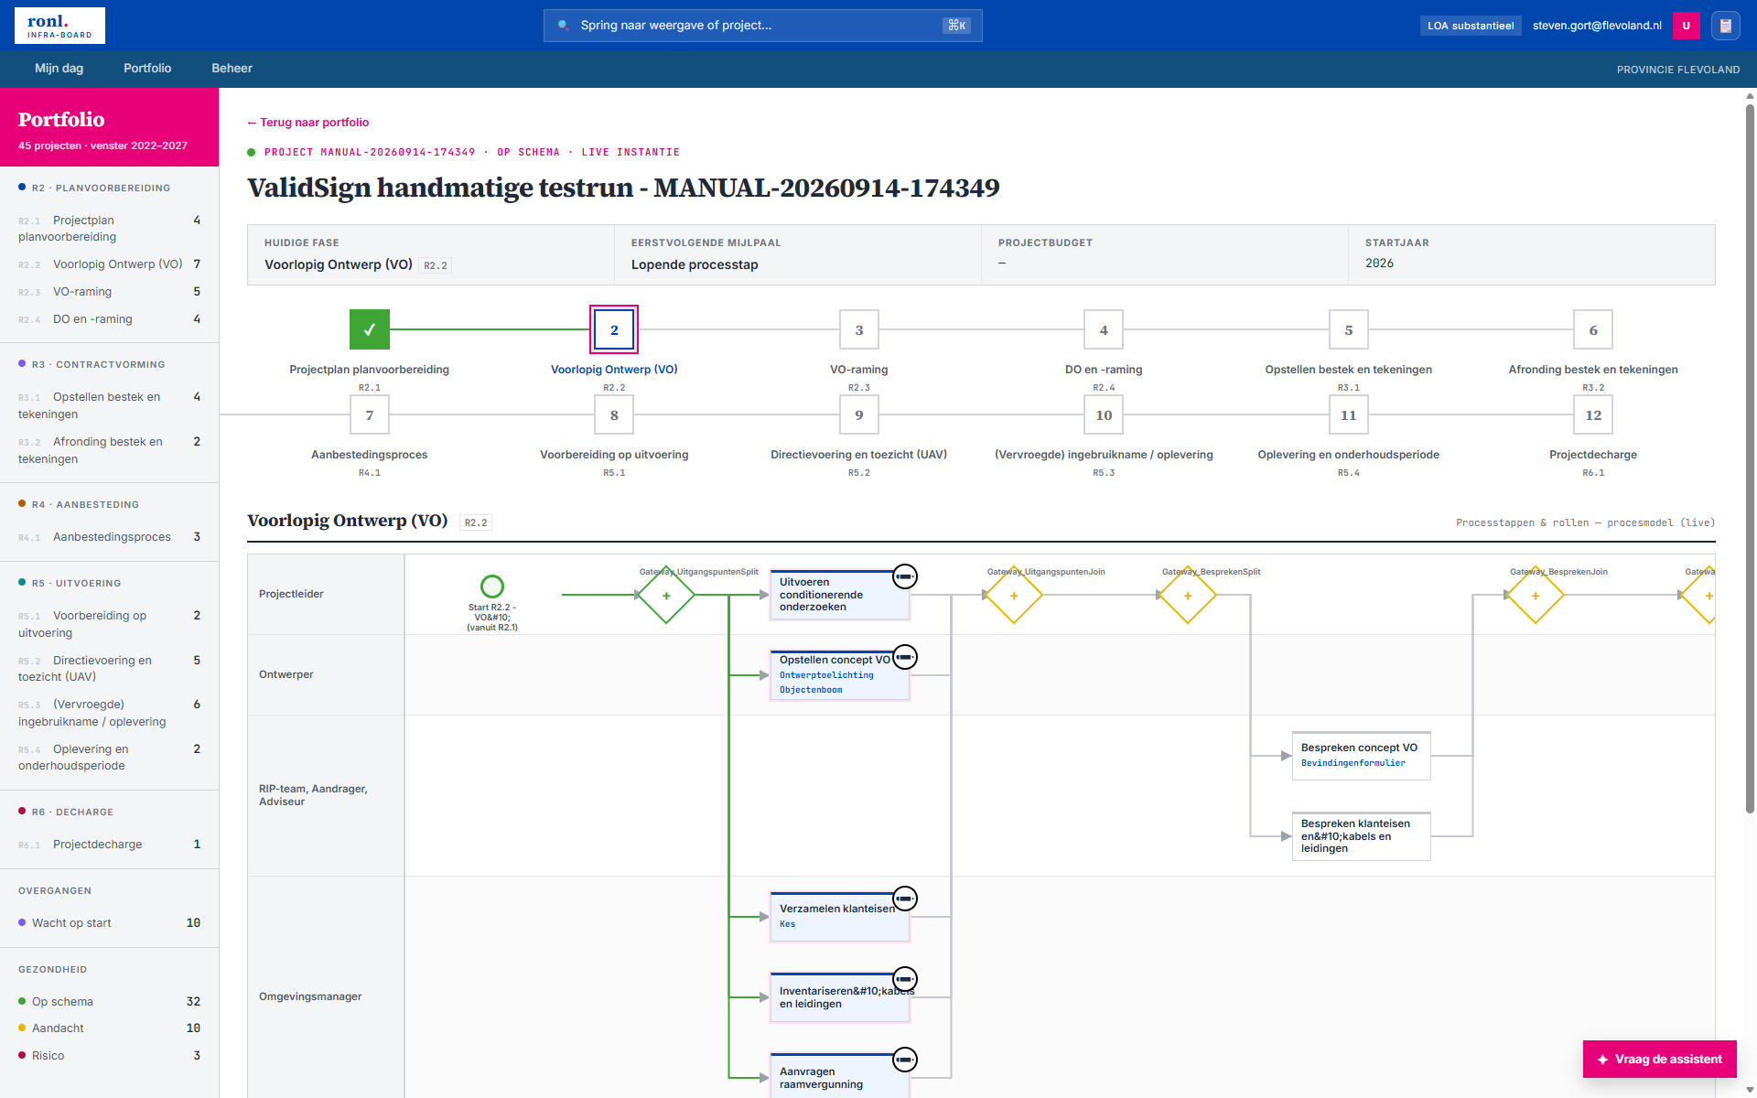Open the Mijn dag tab
Screen dimensions: 1757x1098
pyautogui.click(x=59, y=69)
